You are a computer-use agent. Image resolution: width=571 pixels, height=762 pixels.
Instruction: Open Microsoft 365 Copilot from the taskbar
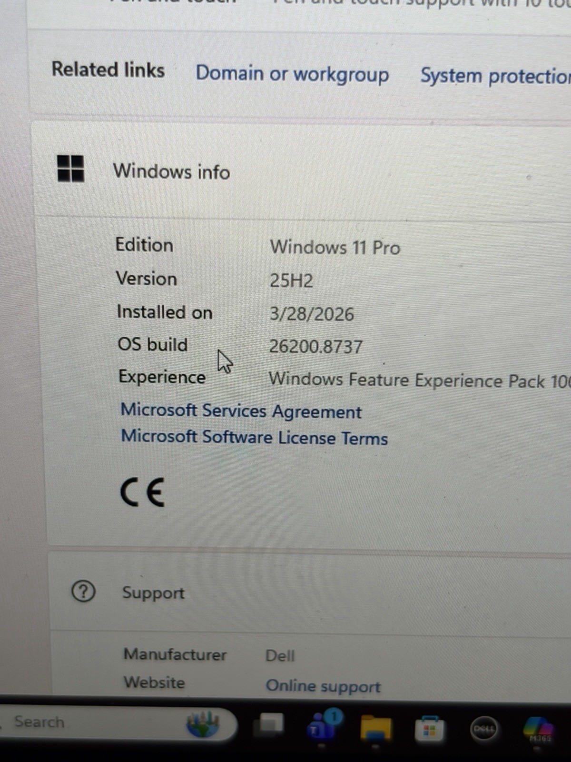point(539,730)
